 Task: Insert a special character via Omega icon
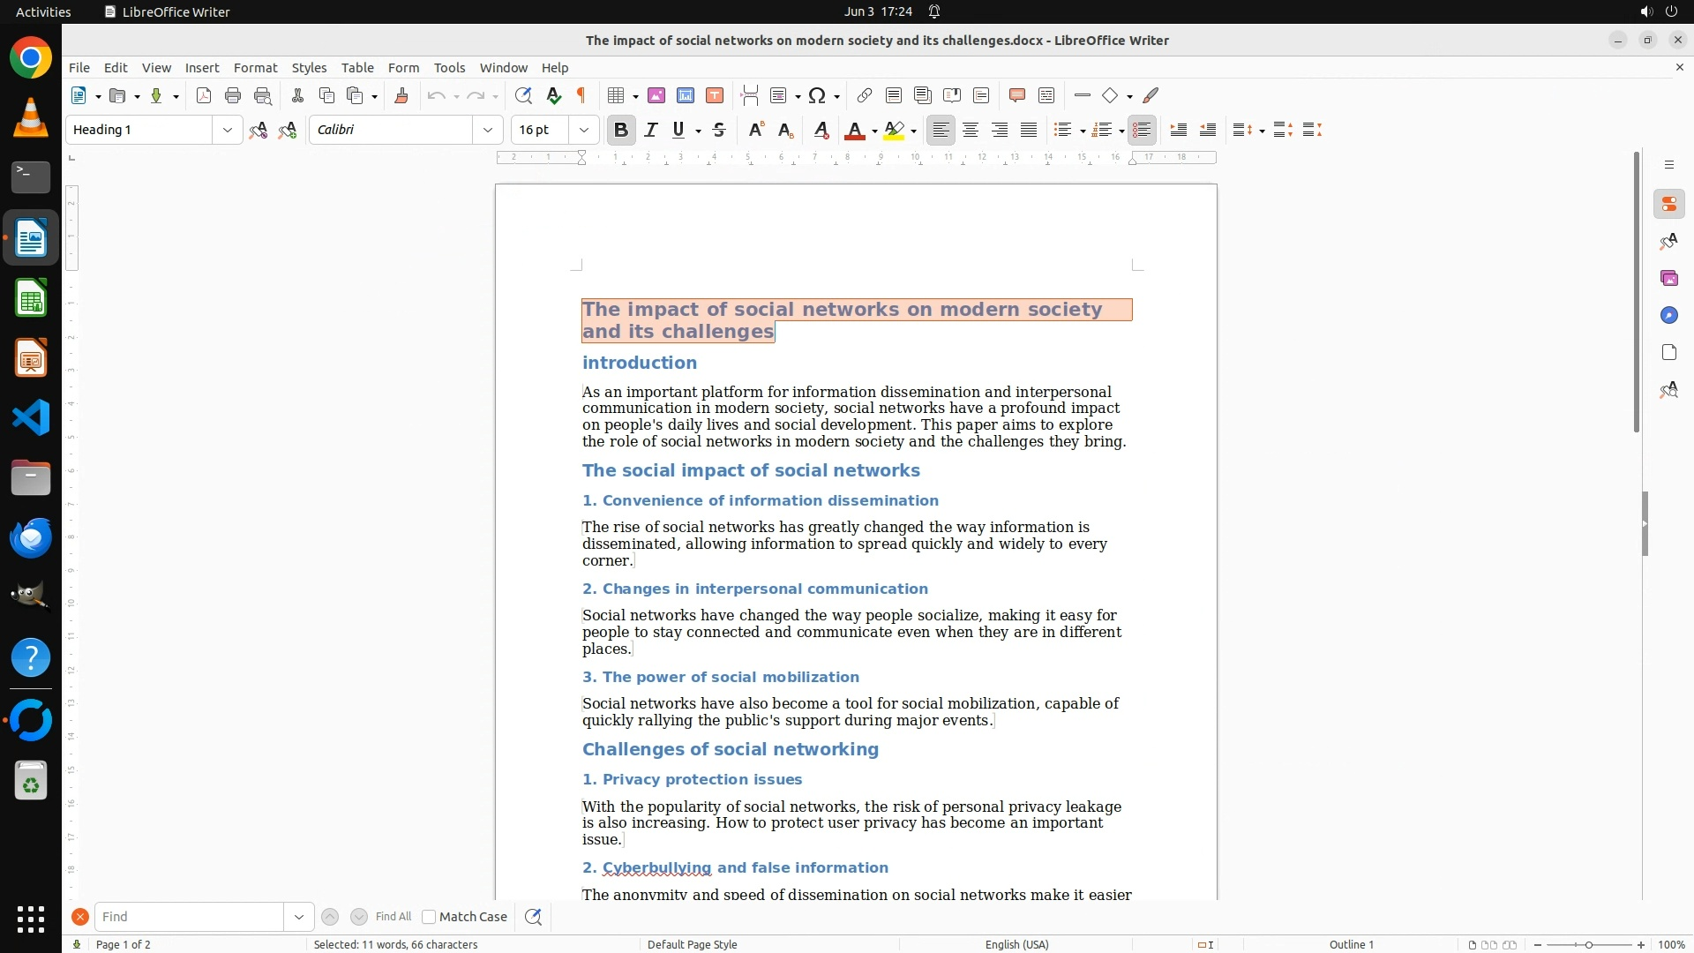[x=817, y=95]
